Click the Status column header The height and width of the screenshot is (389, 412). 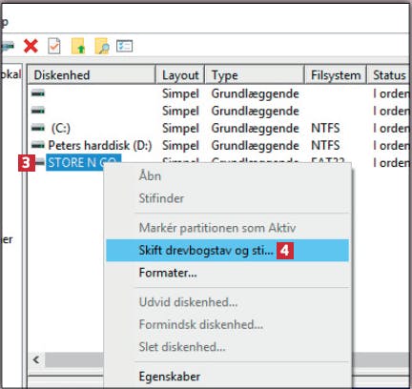[x=388, y=75]
